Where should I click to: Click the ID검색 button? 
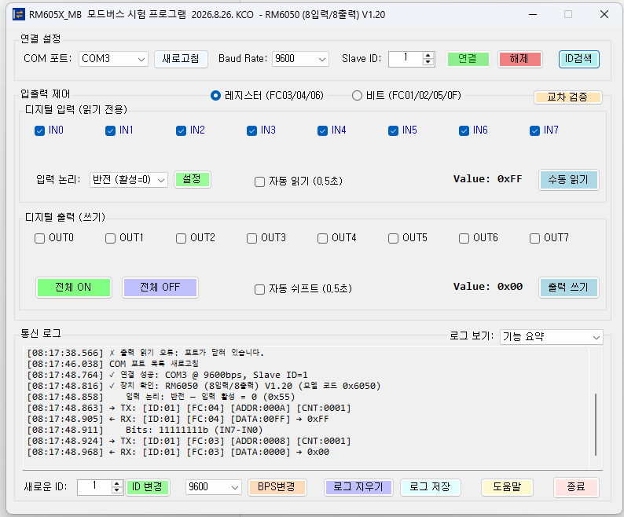point(579,59)
